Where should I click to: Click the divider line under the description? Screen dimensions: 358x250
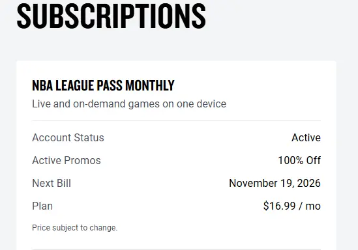click(176, 121)
